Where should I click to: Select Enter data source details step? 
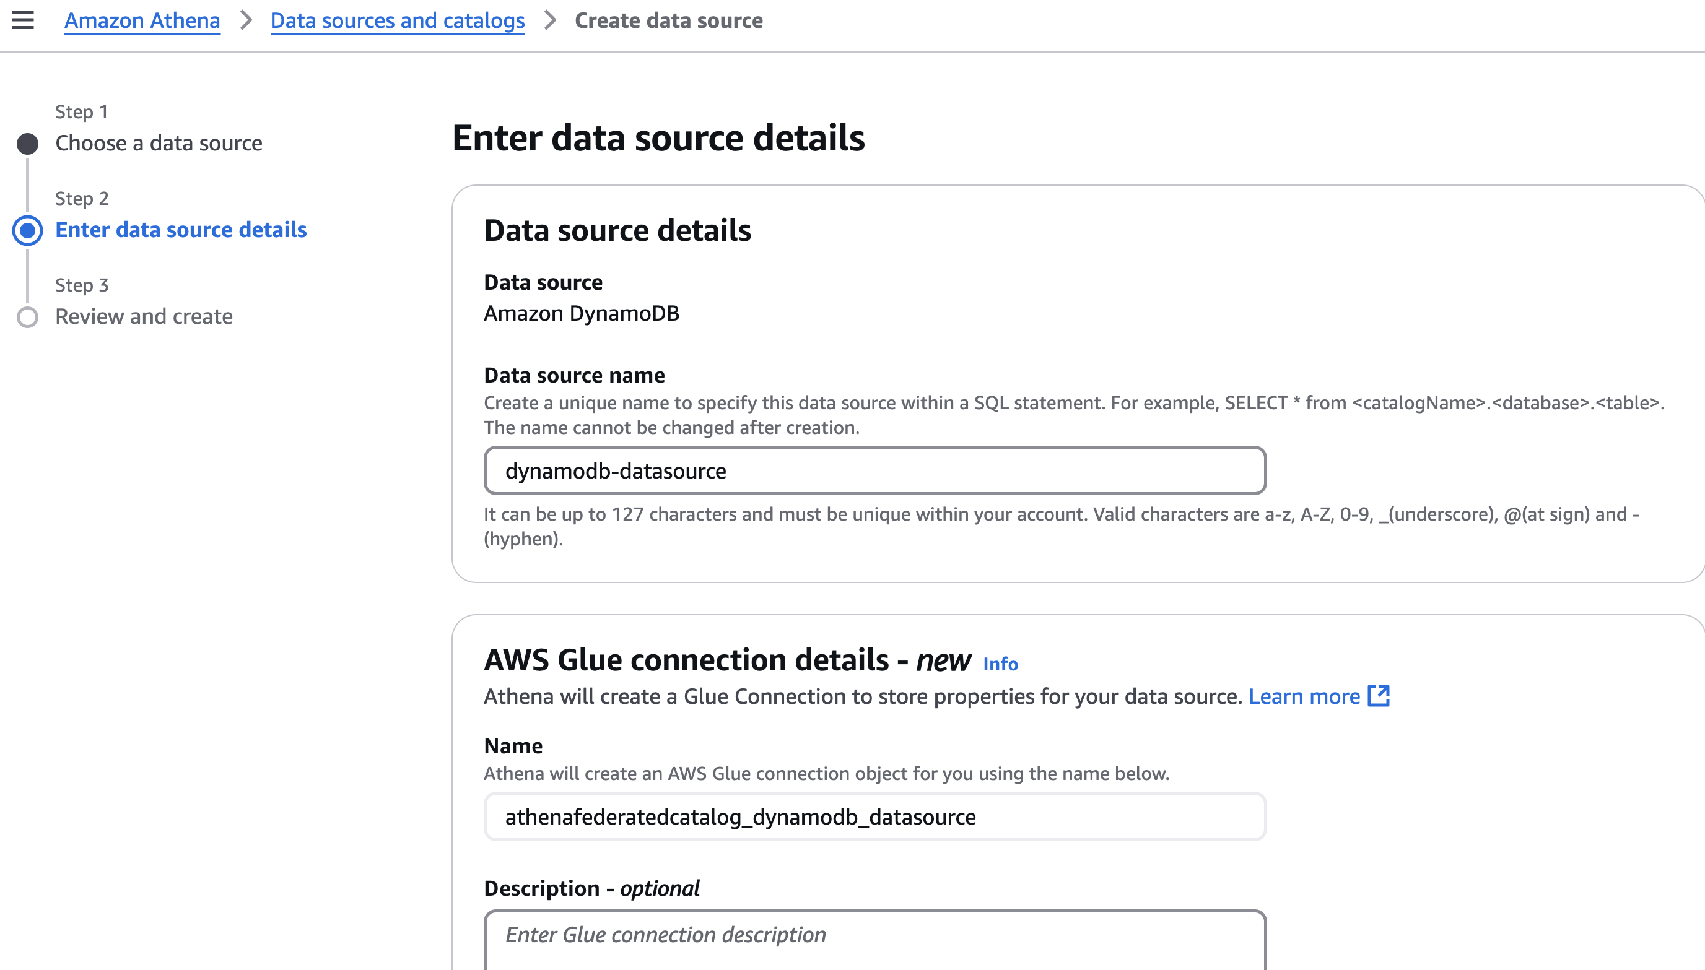pos(181,230)
